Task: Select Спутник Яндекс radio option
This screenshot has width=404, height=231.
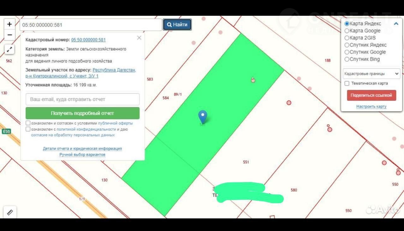Action: point(347,45)
